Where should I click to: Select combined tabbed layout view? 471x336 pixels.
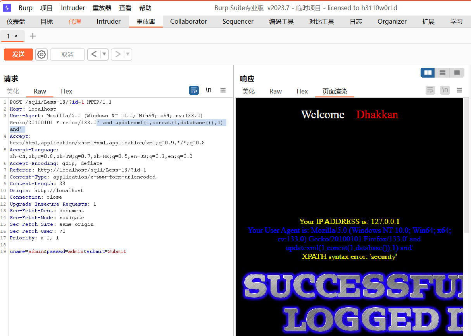coord(457,73)
